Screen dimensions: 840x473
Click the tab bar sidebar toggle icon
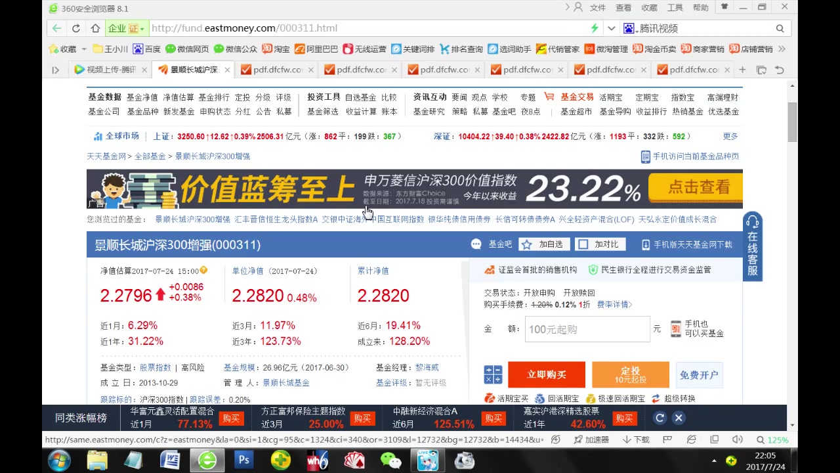[56, 70]
